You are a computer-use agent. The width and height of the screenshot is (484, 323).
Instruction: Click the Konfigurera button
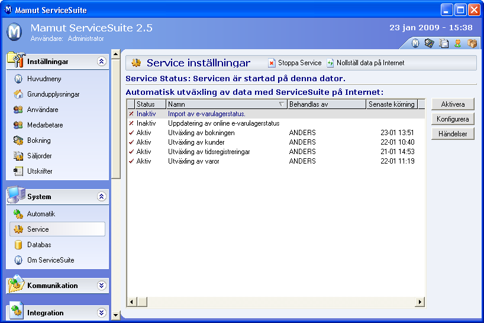coord(453,119)
